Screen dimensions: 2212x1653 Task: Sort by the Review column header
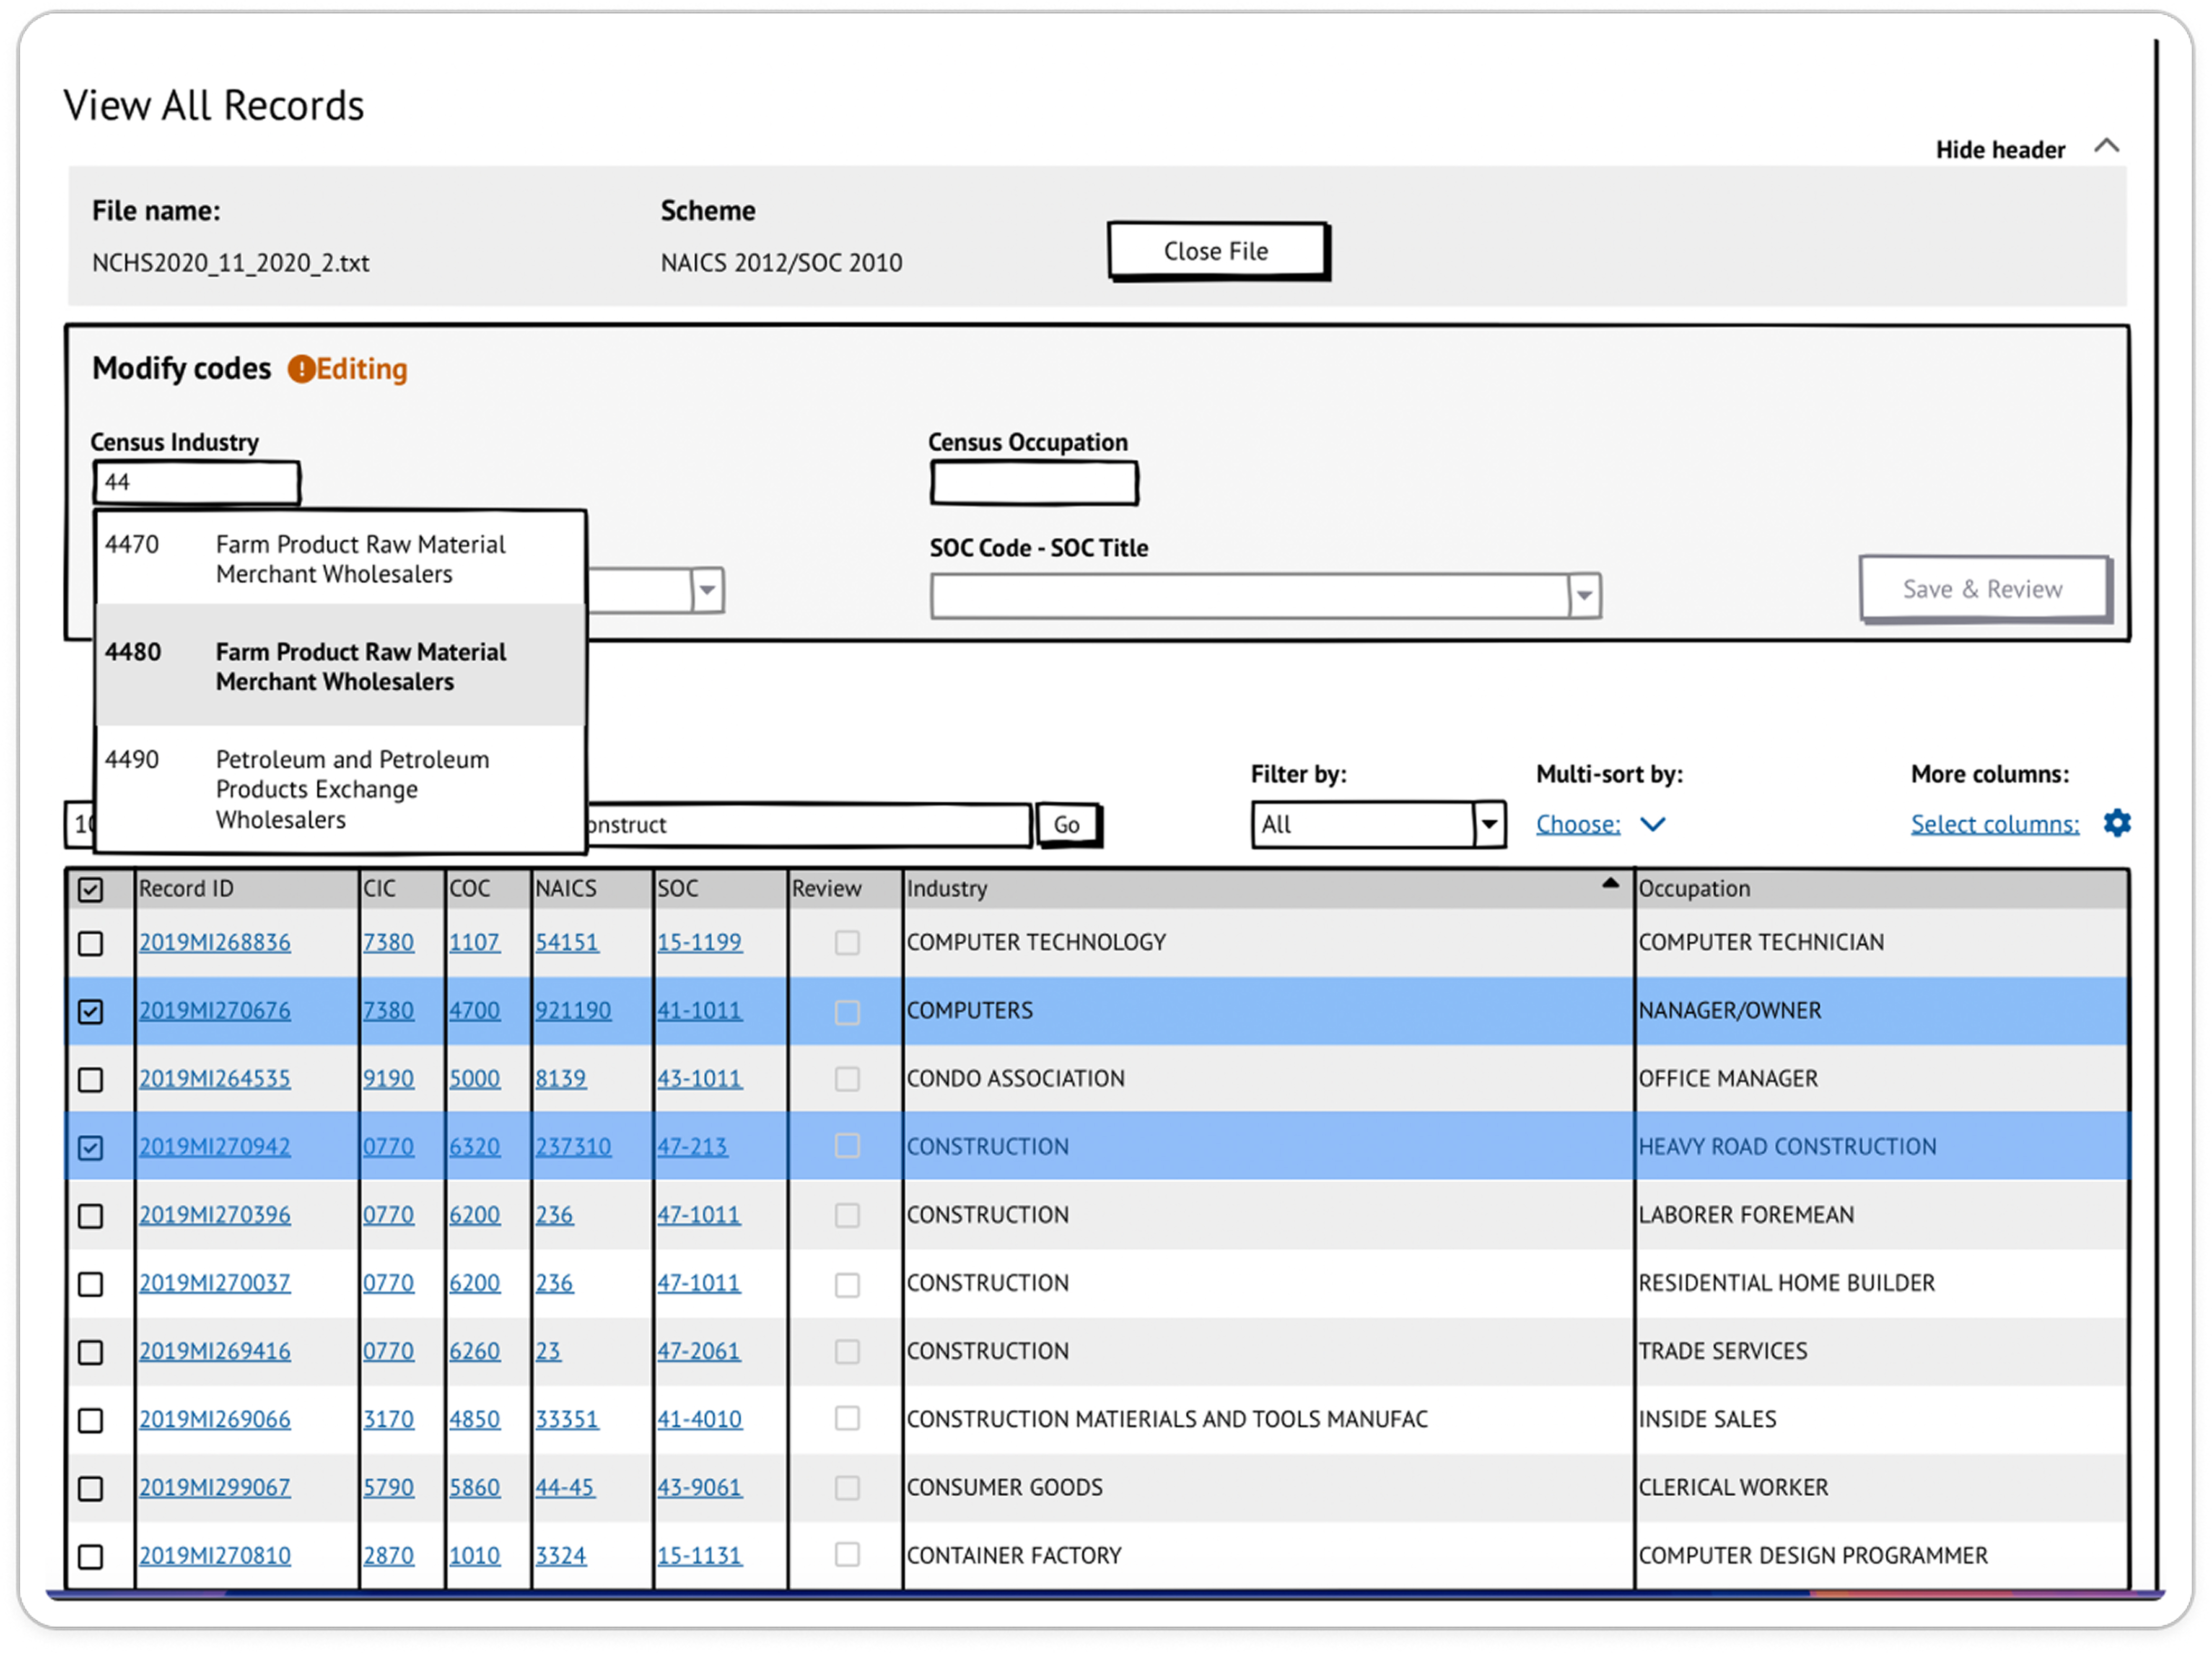(x=826, y=889)
